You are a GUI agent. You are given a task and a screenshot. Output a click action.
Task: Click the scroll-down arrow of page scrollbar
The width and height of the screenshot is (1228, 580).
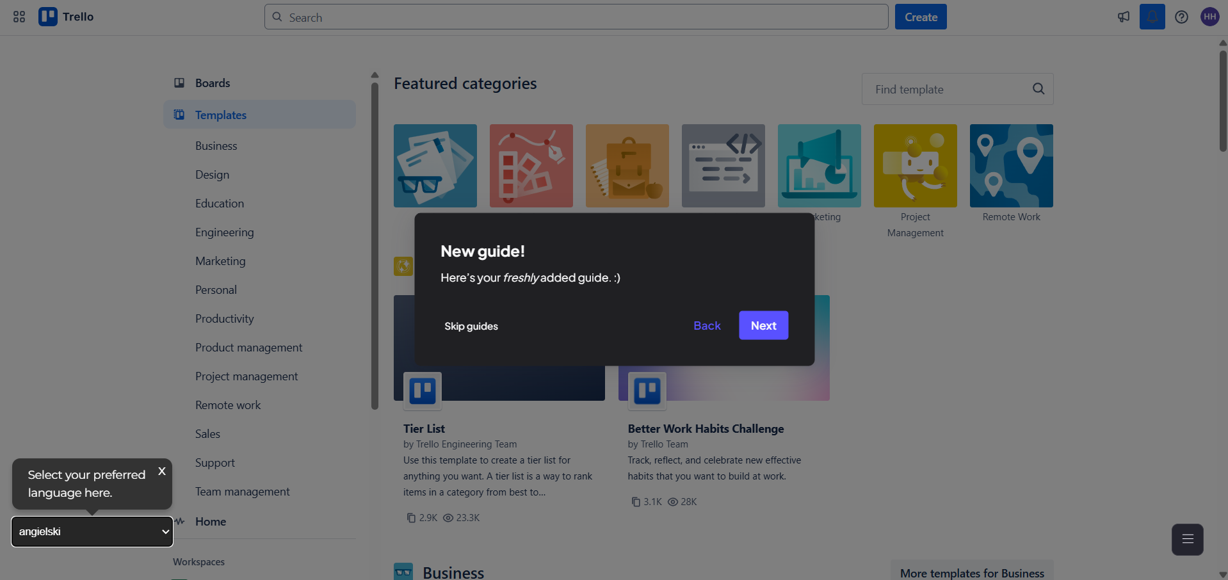pos(1223,575)
